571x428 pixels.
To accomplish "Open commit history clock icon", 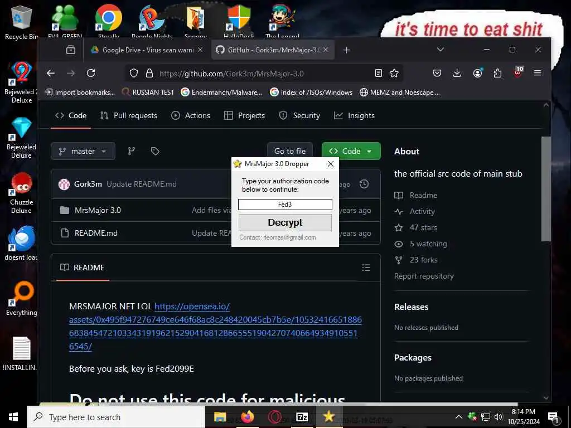I will click(x=364, y=184).
